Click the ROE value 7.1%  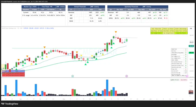(x=91, y=18)
